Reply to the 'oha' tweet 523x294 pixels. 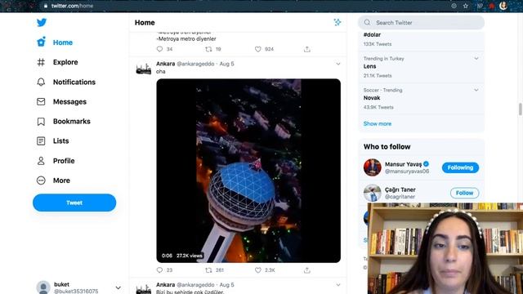point(160,270)
